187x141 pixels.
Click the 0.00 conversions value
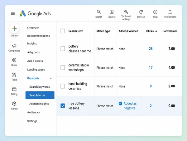(172, 106)
